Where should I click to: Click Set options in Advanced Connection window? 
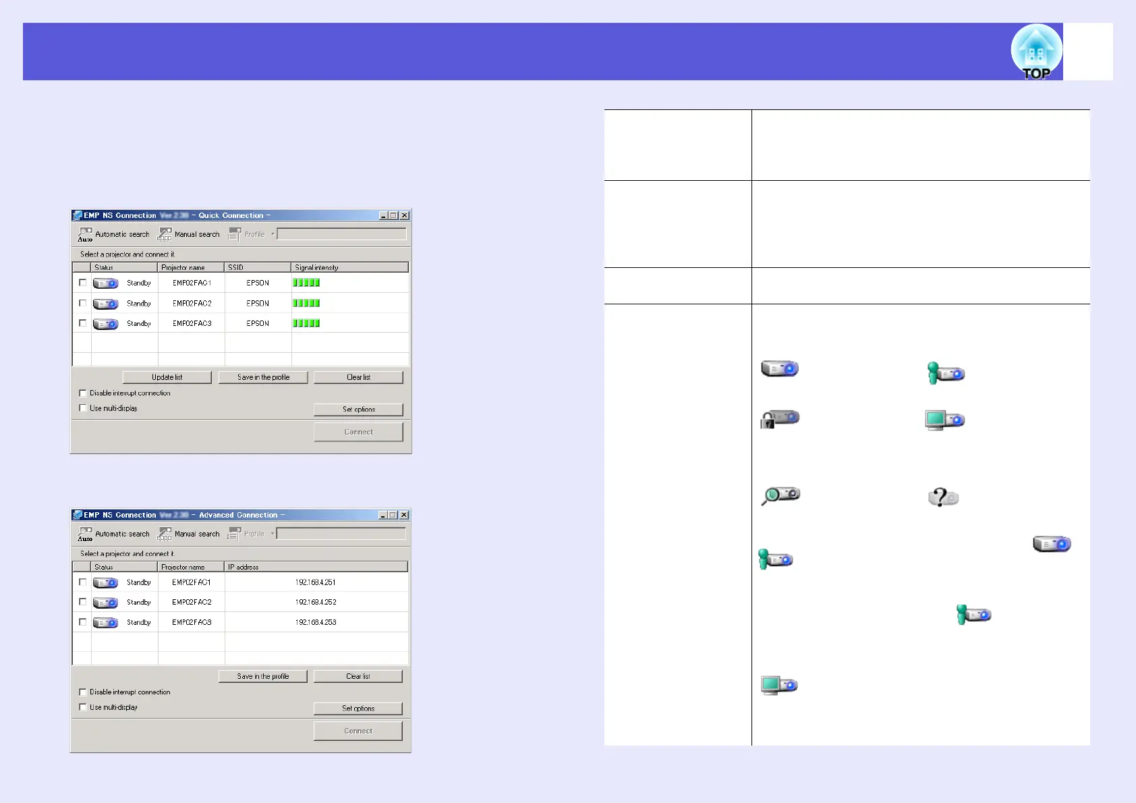tap(358, 709)
